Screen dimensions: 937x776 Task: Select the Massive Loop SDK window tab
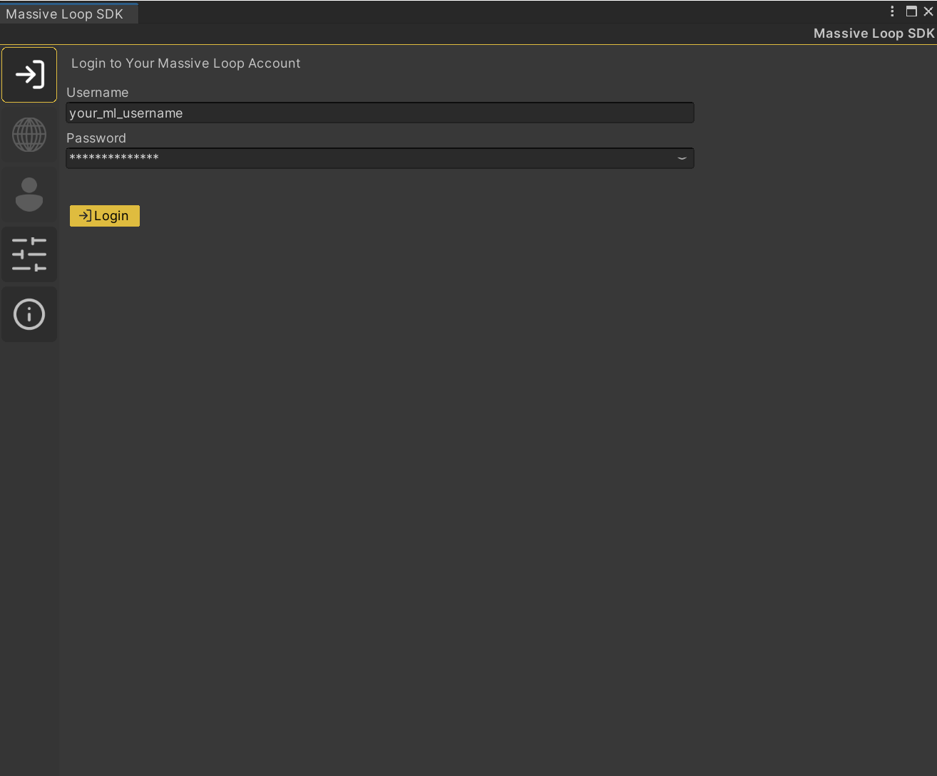(x=68, y=14)
